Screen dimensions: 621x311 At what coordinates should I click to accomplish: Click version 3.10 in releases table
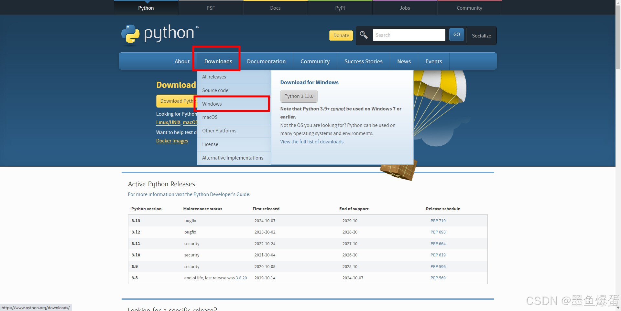(136, 255)
